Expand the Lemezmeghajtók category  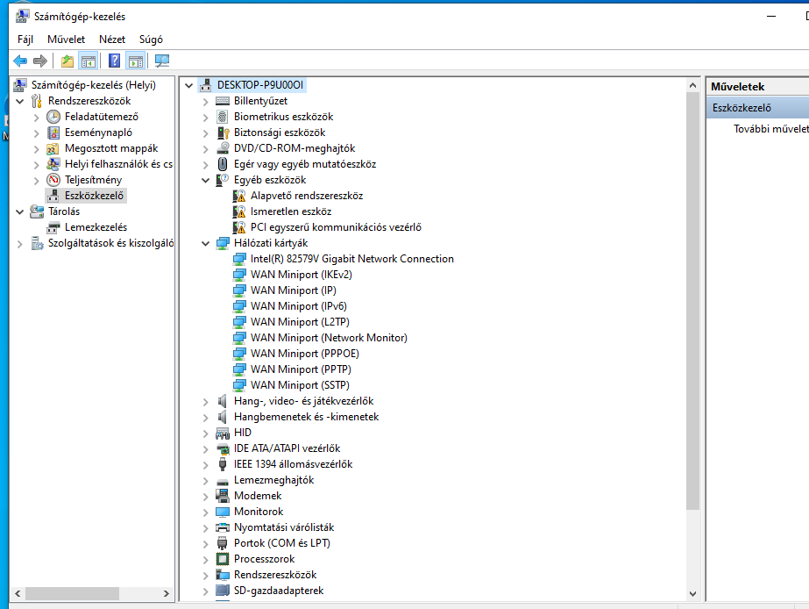(205, 481)
